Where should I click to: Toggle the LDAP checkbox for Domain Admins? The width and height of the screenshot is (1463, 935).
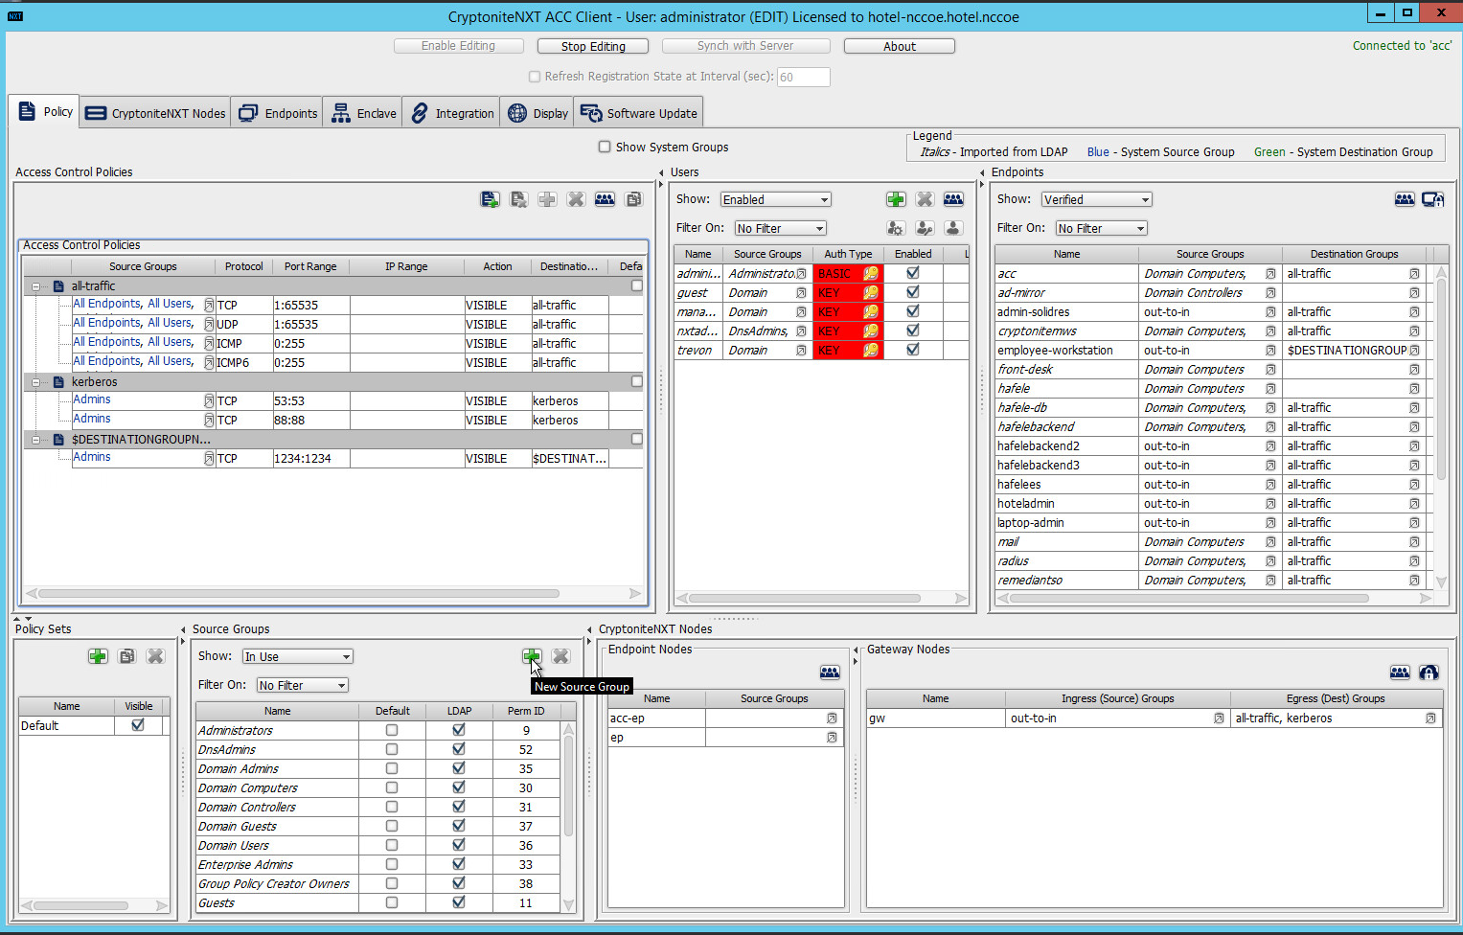(x=459, y=768)
